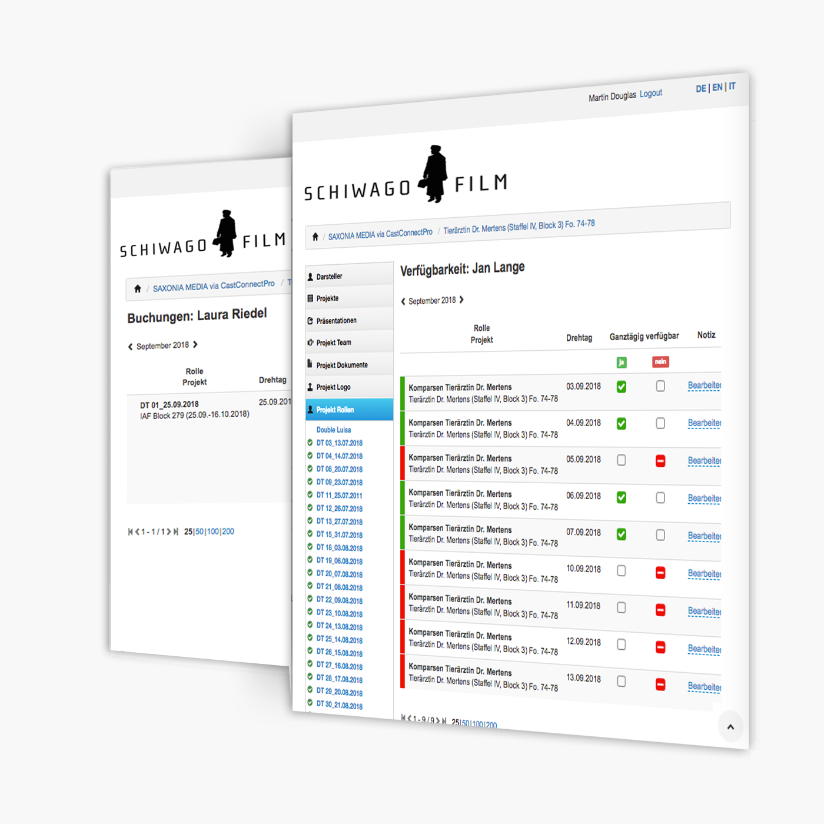Image resolution: width=824 pixels, height=824 pixels.
Task: Advance month on Laura Riedel bookings page
Action: (x=195, y=345)
